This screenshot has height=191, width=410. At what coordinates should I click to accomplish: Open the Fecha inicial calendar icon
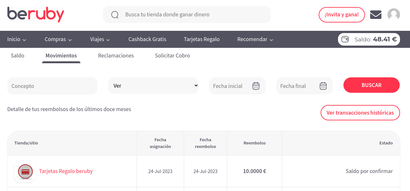click(256, 86)
